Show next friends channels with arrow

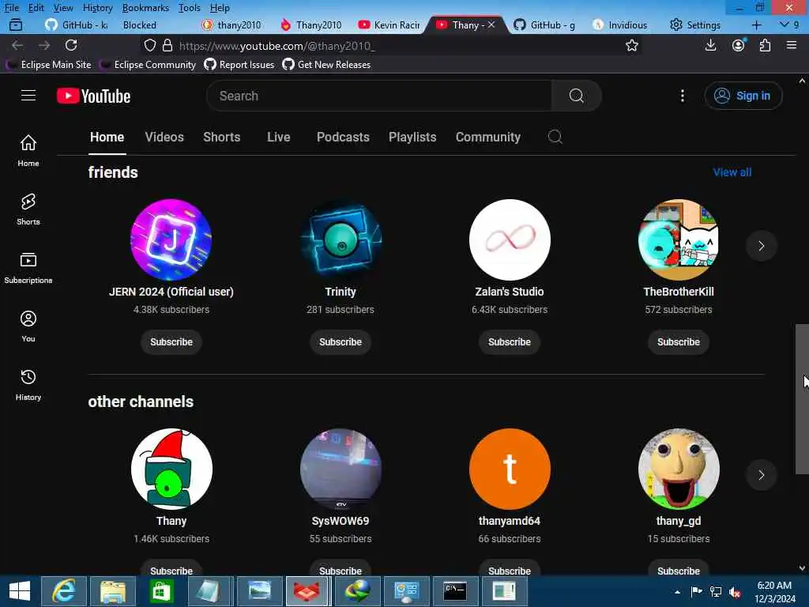[761, 246]
